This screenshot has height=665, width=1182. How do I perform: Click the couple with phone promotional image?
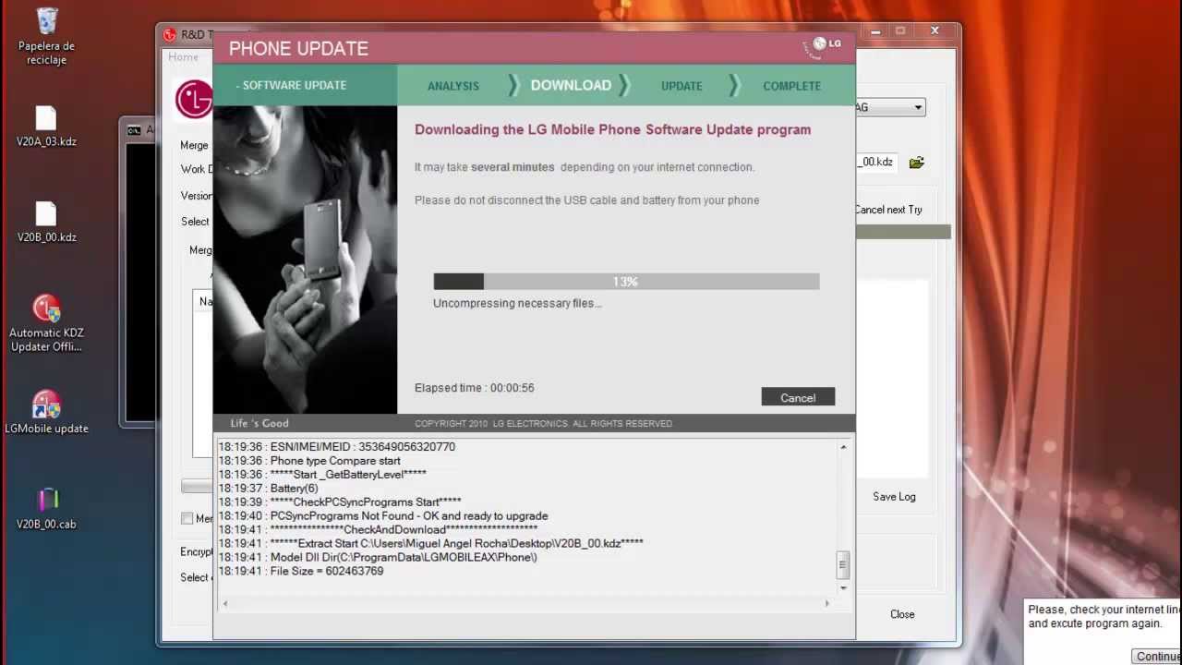(x=305, y=260)
